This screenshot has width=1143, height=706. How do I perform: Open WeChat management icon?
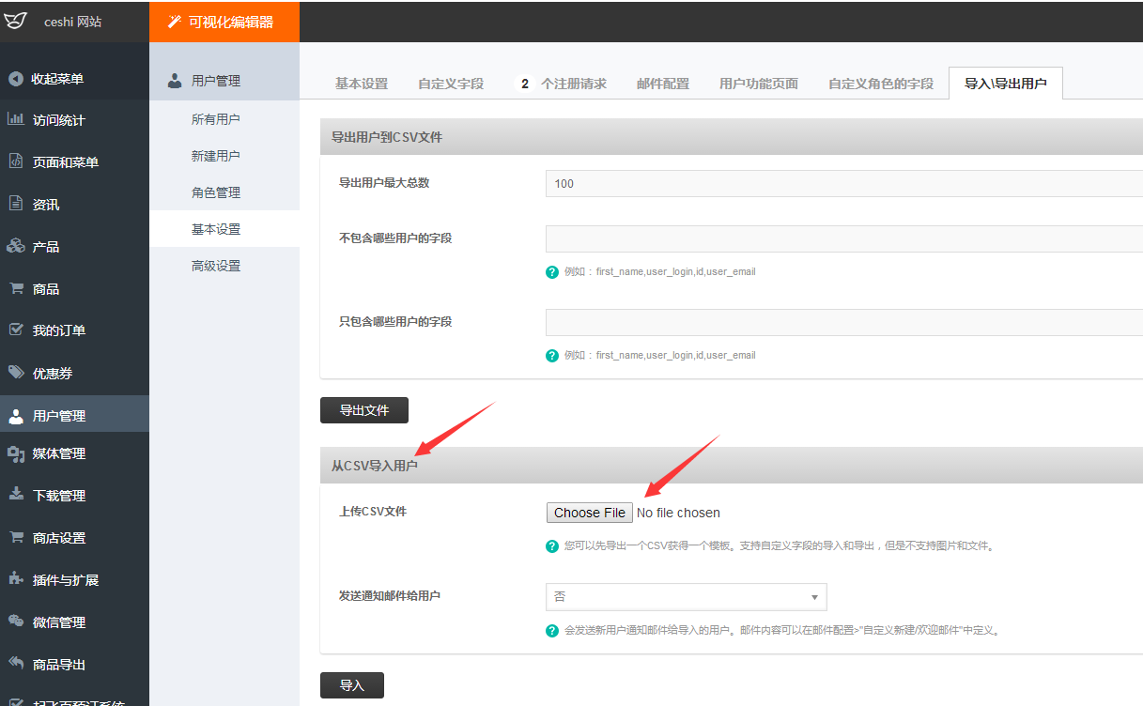pos(16,622)
